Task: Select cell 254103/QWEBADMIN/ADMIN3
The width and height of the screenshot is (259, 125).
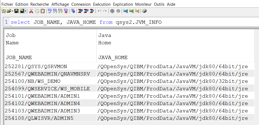Action: pos(51,111)
